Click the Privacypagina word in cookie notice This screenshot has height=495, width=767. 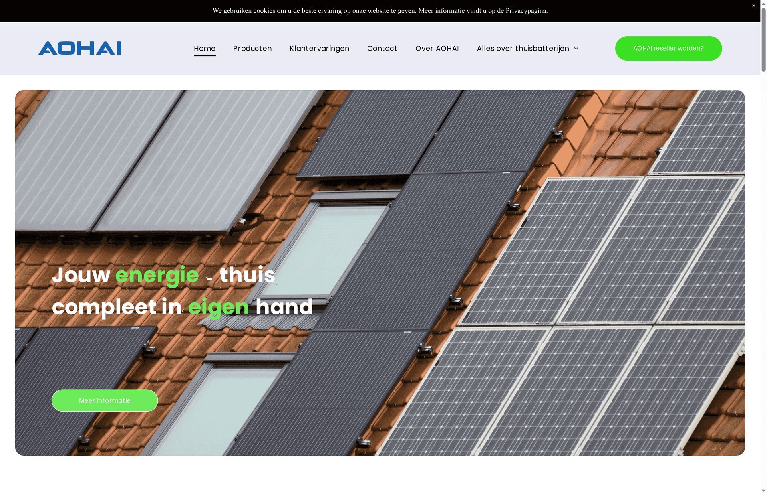click(x=526, y=11)
